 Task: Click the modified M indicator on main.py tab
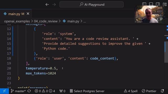tap(23, 14)
